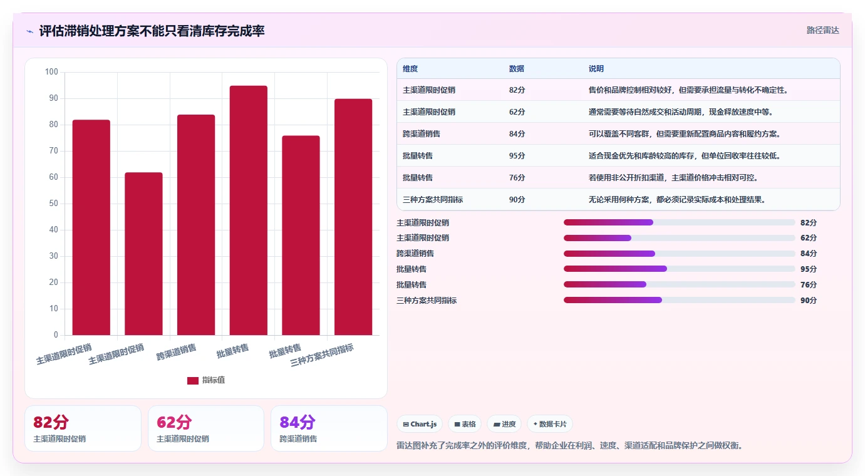Toggle the 指标值 legend swatch under the chart
The width and height of the screenshot is (865, 476).
pos(193,380)
